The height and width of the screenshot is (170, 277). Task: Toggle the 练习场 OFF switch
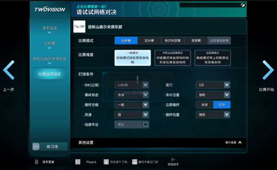click(36, 147)
